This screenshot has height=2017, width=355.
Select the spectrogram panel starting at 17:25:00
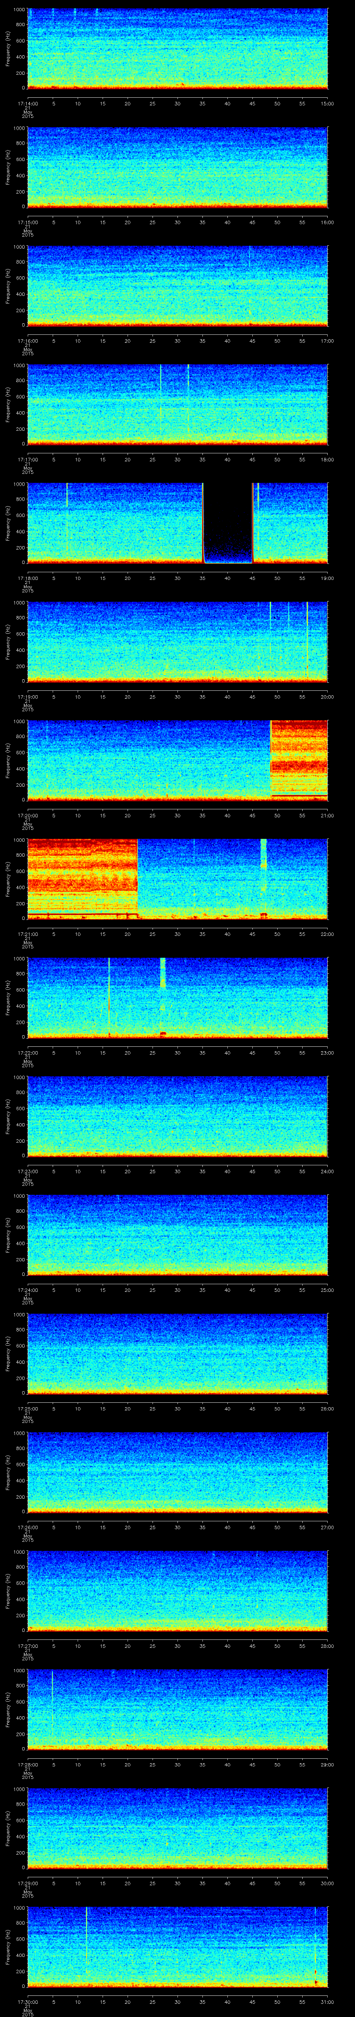tap(177, 1354)
